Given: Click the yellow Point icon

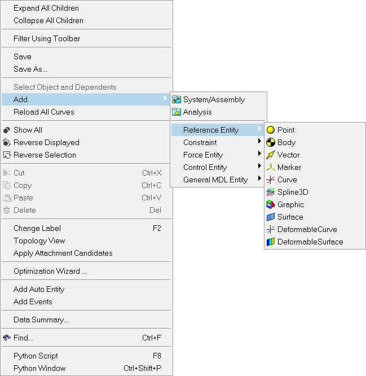Looking at the screenshot, I should coord(271,130).
